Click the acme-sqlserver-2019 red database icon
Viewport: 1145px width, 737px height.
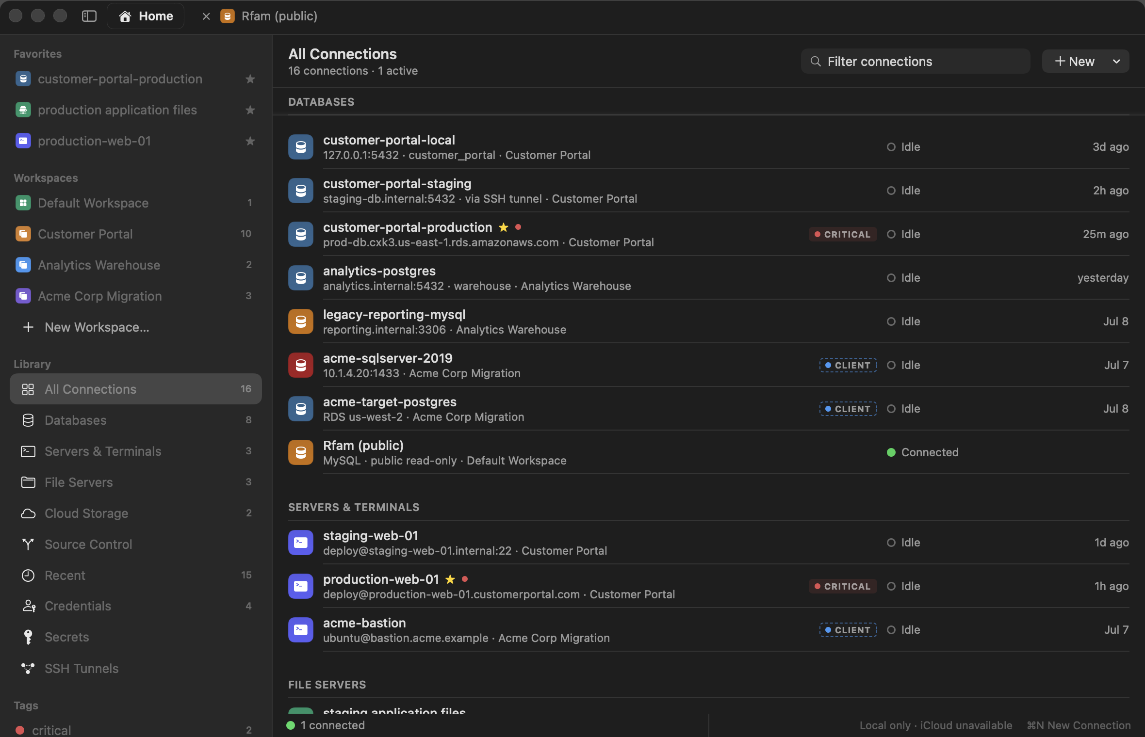(x=301, y=365)
